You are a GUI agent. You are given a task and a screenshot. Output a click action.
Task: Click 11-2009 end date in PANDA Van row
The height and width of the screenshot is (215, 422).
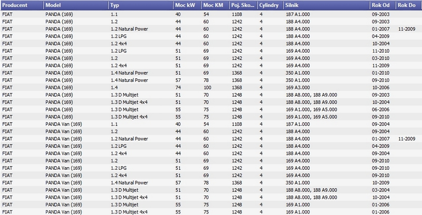point(407,139)
